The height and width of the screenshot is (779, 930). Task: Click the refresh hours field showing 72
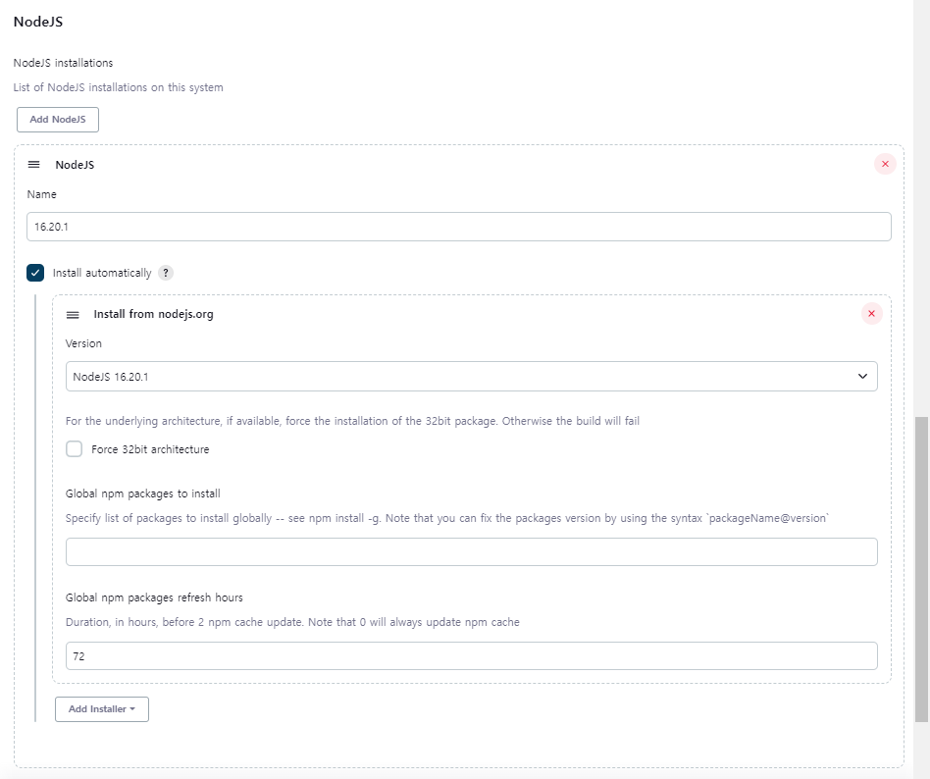coord(472,655)
